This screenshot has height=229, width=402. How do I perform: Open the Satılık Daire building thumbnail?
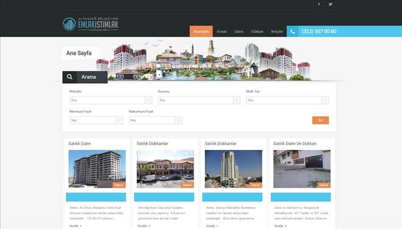(97, 169)
